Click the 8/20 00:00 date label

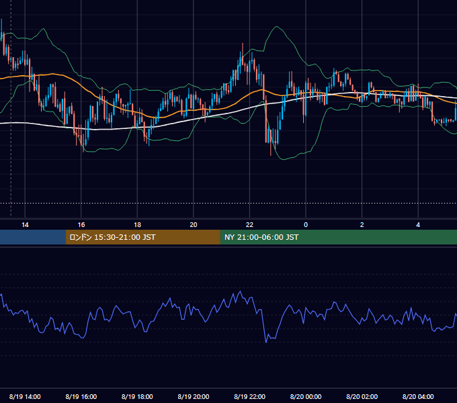click(306, 396)
